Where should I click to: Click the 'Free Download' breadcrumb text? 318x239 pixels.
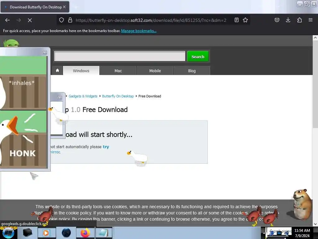(150, 96)
